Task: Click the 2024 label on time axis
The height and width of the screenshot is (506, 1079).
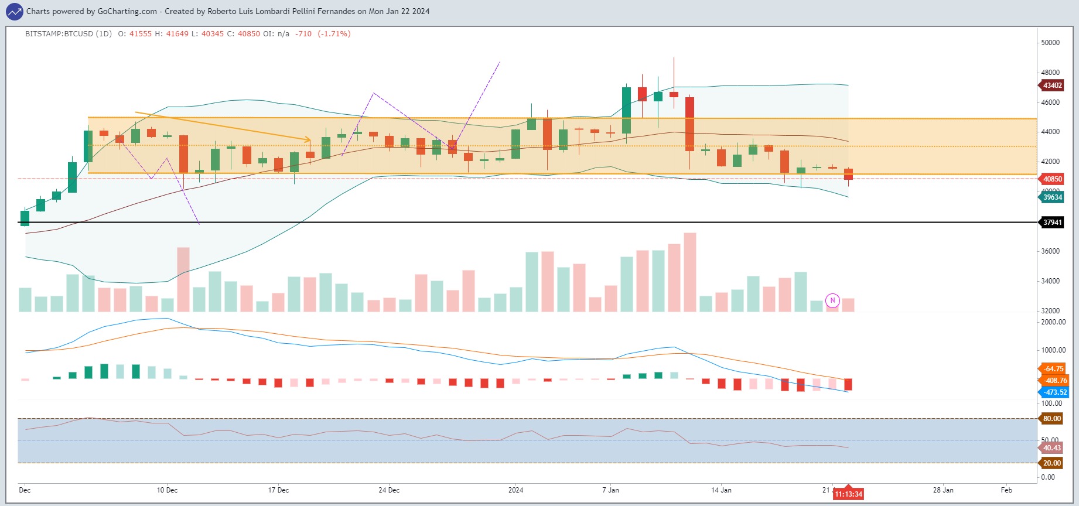Action: click(x=515, y=490)
